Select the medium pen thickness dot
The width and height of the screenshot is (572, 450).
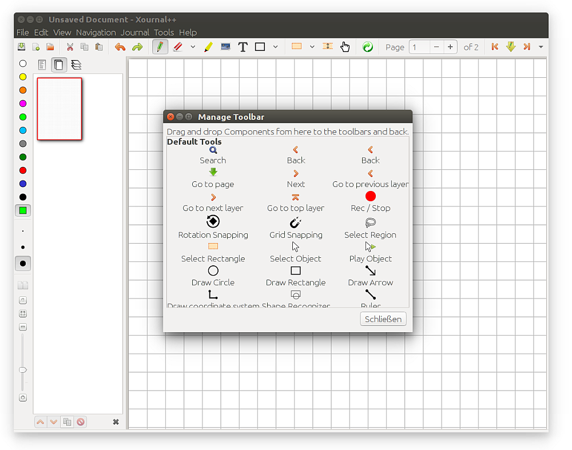click(23, 247)
